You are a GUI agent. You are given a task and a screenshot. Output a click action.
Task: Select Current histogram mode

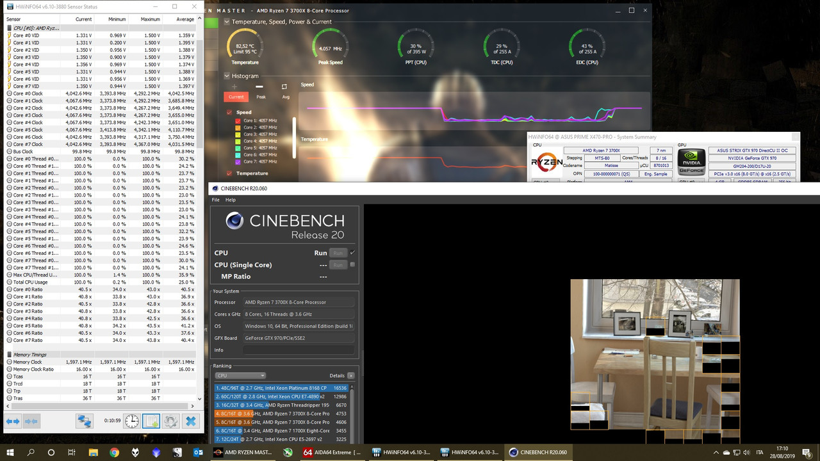236,97
